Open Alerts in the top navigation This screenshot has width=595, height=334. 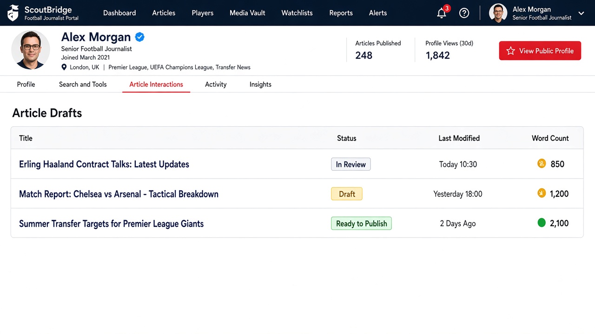pos(378,13)
